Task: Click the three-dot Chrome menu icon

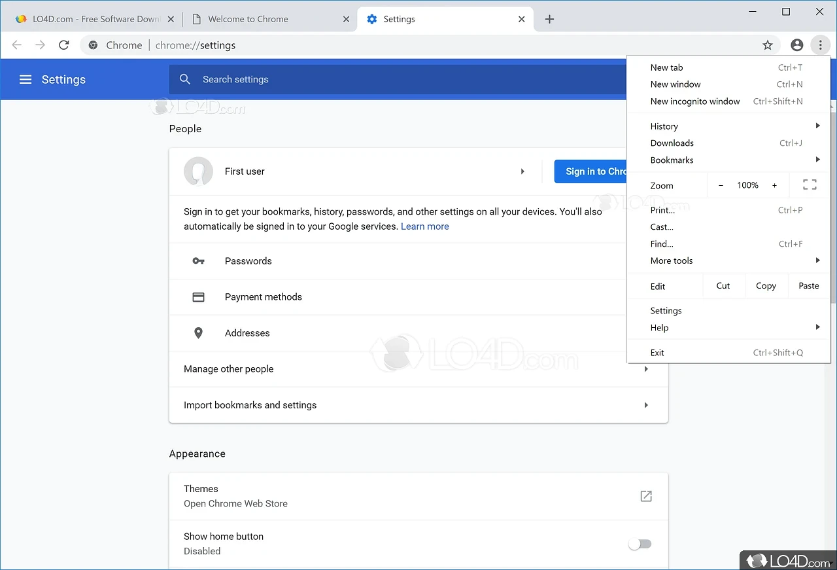Action: point(820,45)
